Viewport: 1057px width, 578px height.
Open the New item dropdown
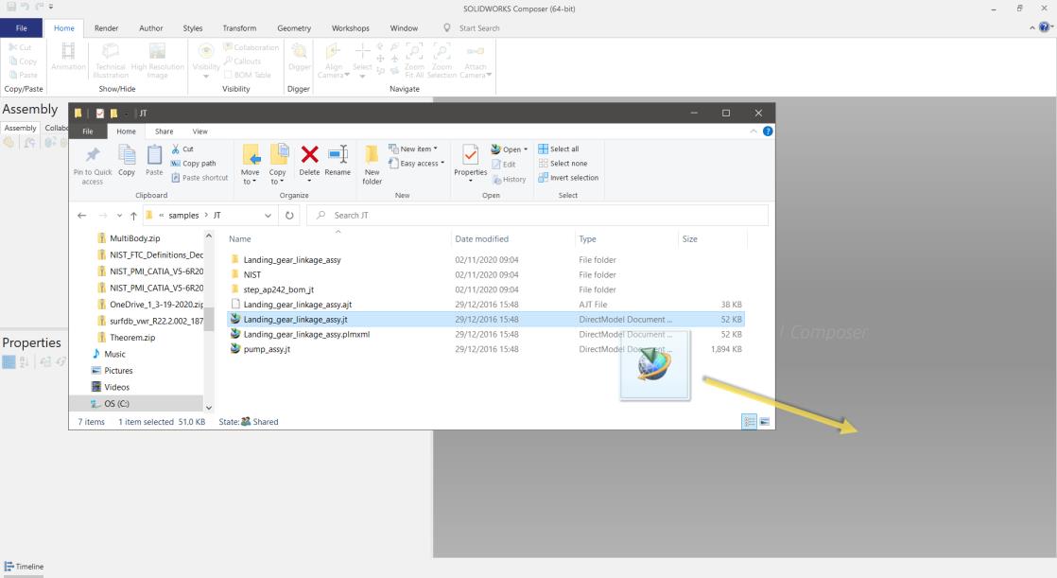tap(413, 149)
